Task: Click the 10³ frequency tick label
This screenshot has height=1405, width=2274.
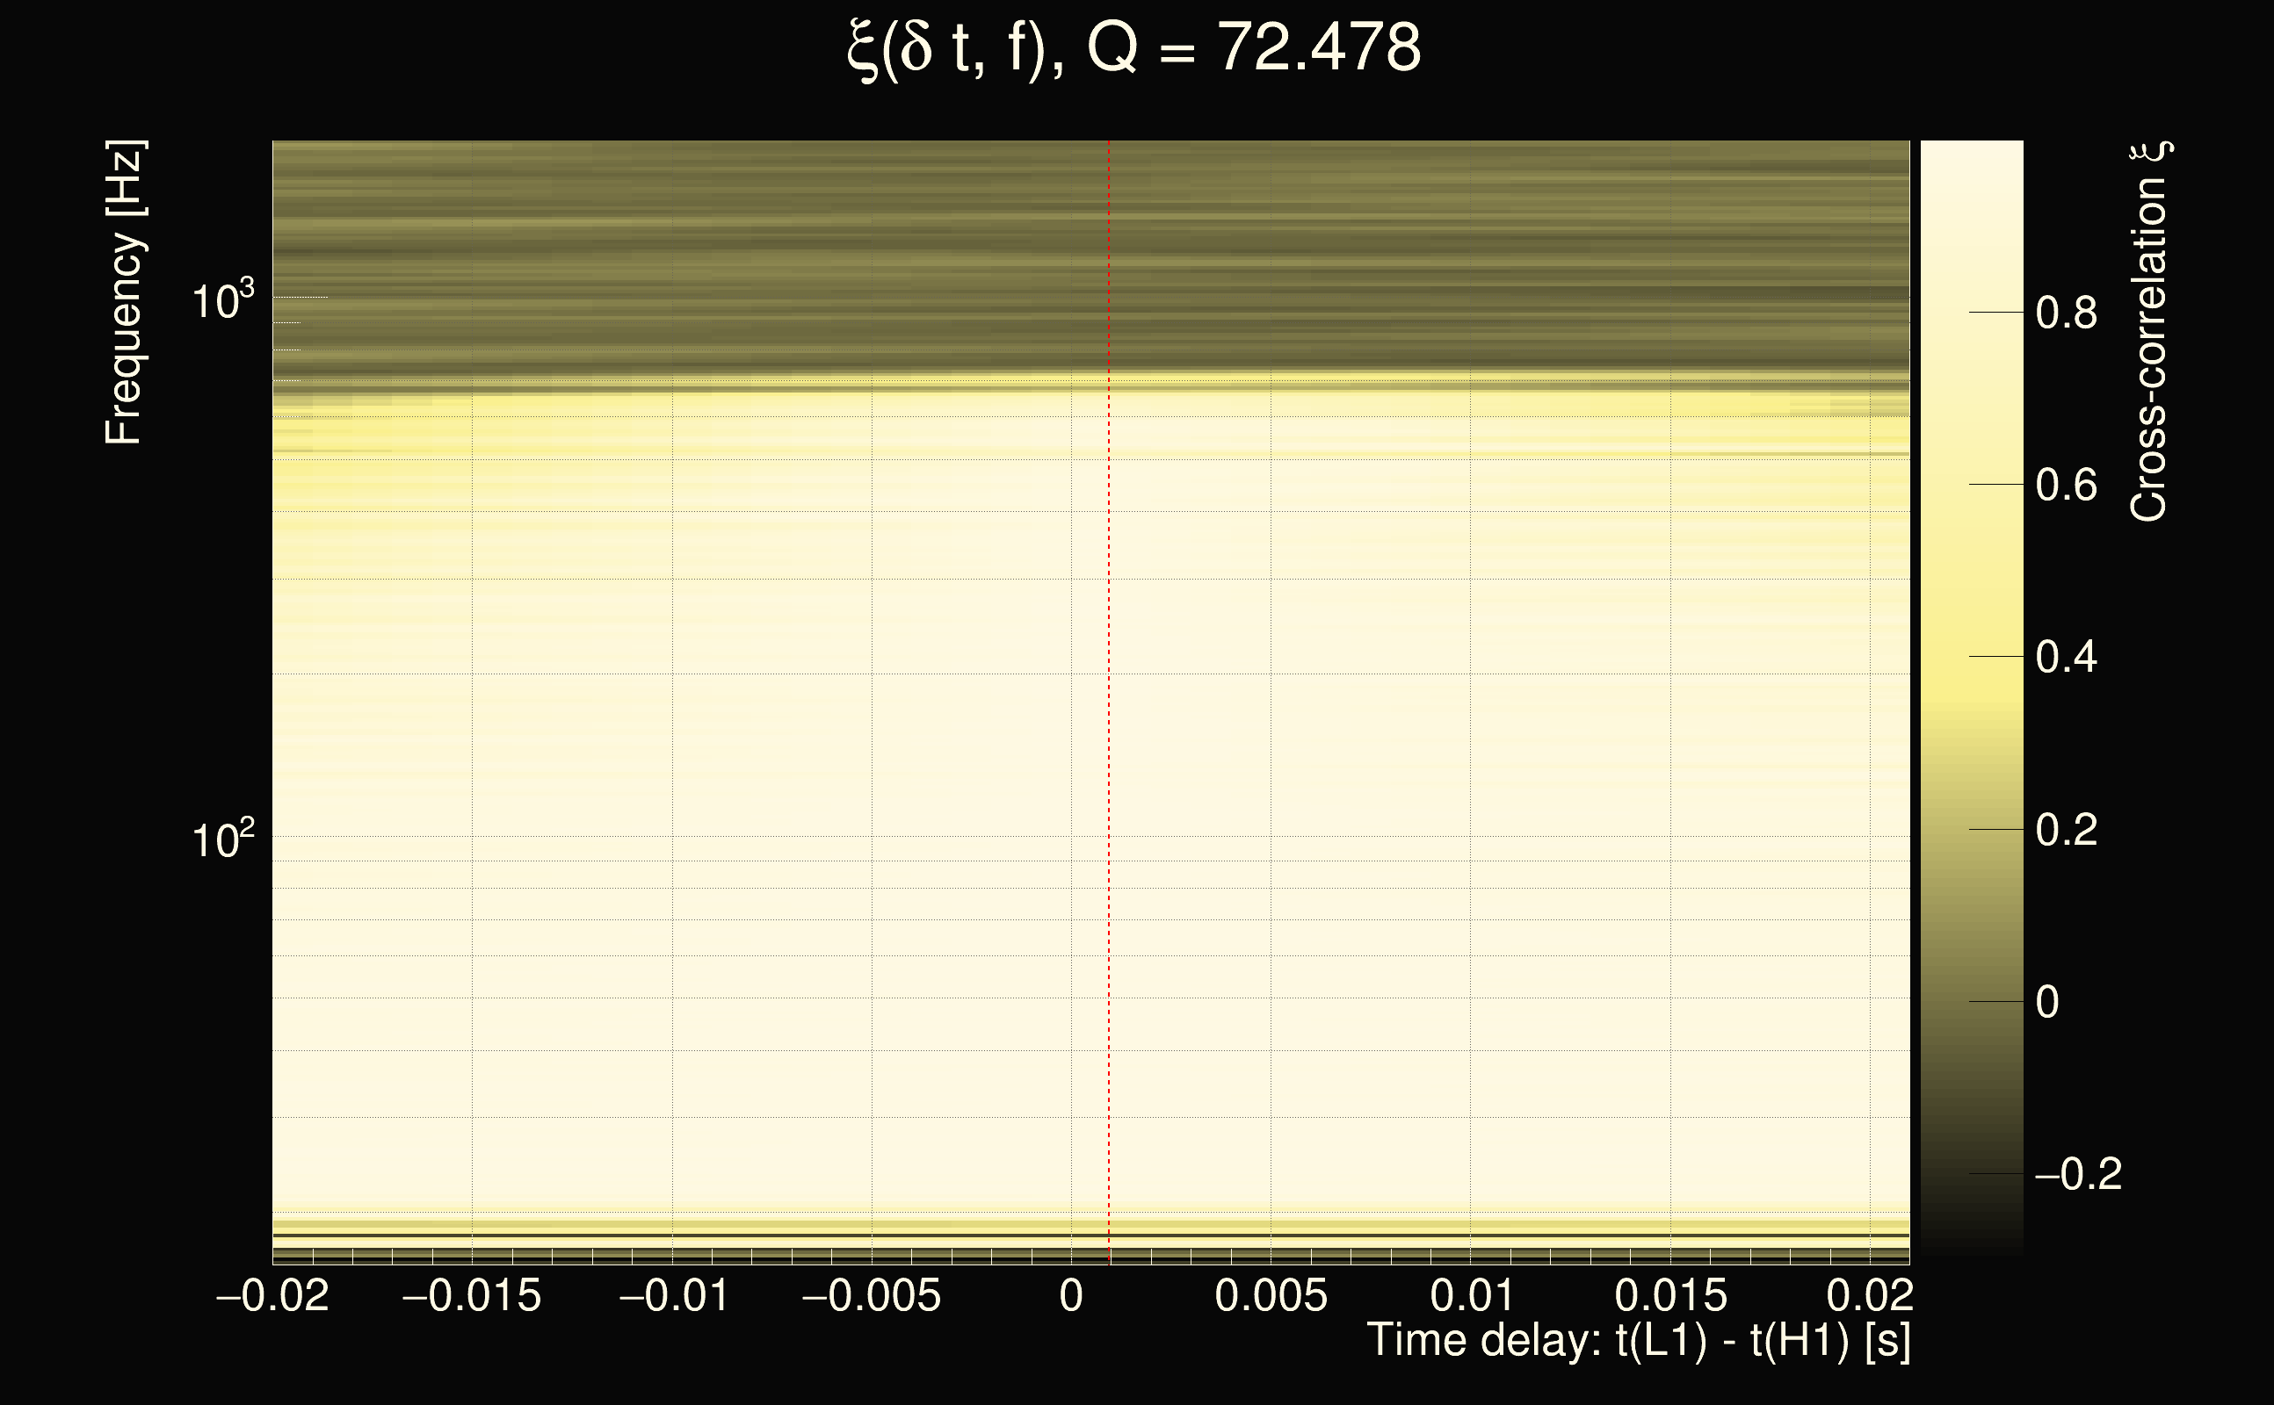Action: 222,301
